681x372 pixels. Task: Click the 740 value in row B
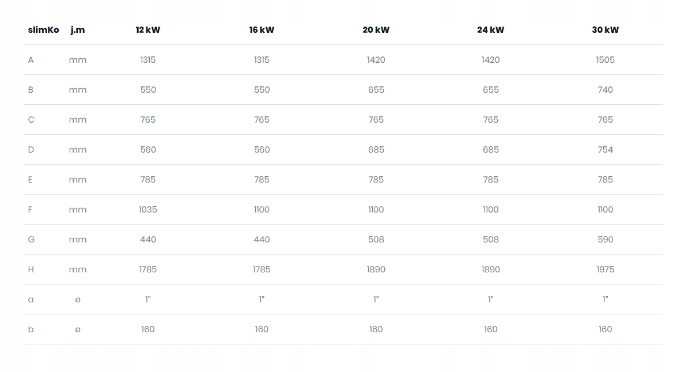605,90
